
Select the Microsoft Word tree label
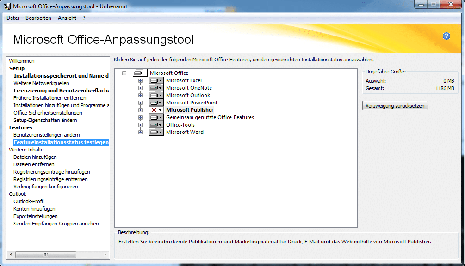pos(185,132)
